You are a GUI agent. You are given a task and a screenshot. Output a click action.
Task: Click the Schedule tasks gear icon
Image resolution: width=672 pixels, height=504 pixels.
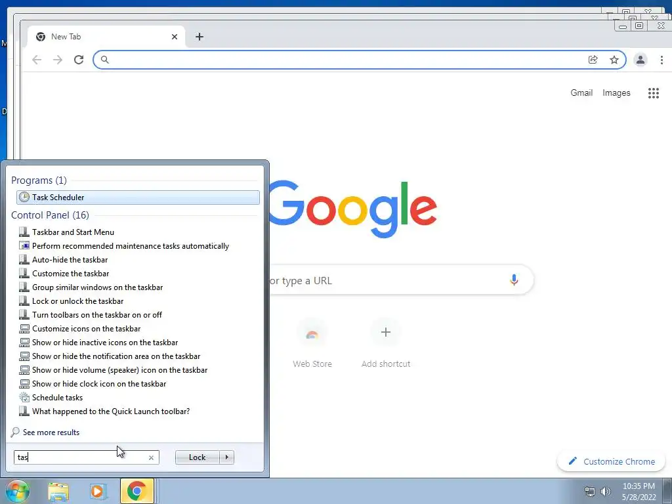coord(24,397)
